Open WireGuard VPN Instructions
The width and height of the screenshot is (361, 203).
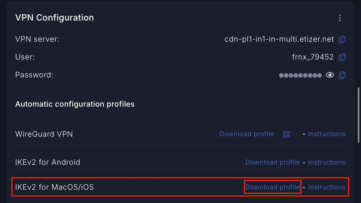(x=327, y=134)
